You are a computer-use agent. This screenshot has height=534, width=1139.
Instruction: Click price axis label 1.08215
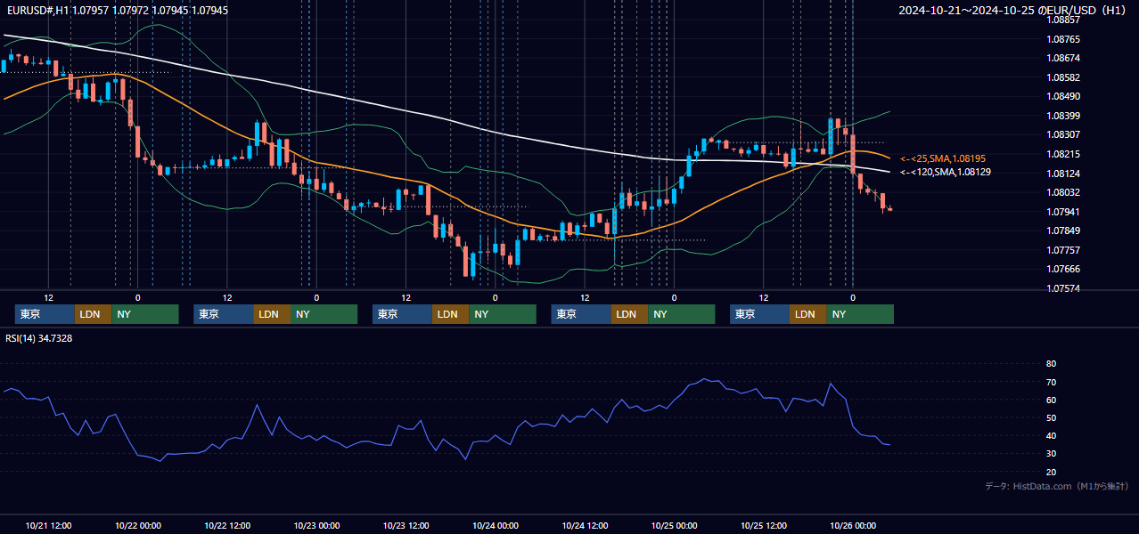coord(1063,154)
